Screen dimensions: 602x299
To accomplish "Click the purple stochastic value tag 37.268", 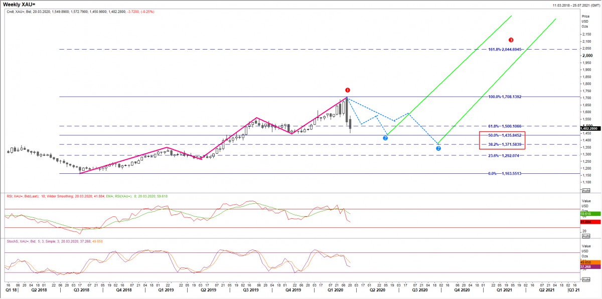I will point(586,267).
